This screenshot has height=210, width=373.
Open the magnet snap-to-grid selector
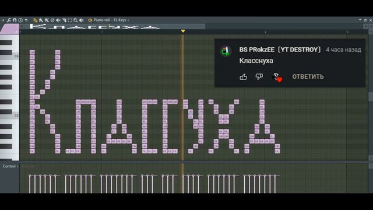pos(15,20)
